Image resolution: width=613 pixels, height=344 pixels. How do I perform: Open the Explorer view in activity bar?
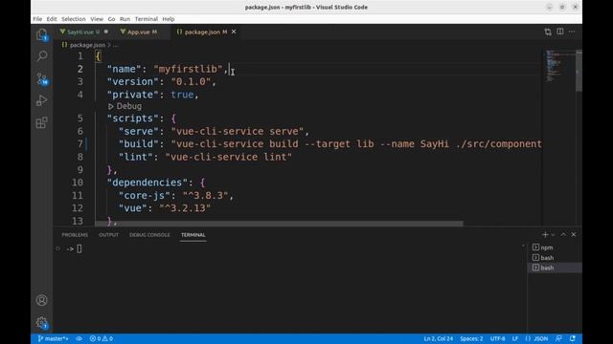(x=42, y=35)
